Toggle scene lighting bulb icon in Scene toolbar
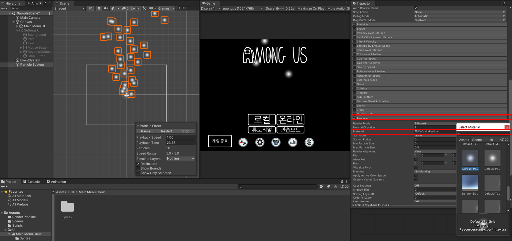Viewport: 512px width, 241px height. click(x=99, y=8)
